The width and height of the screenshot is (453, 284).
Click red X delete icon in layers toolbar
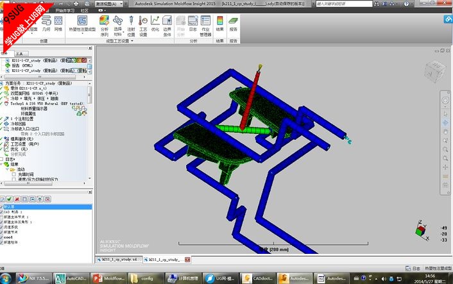point(17,199)
